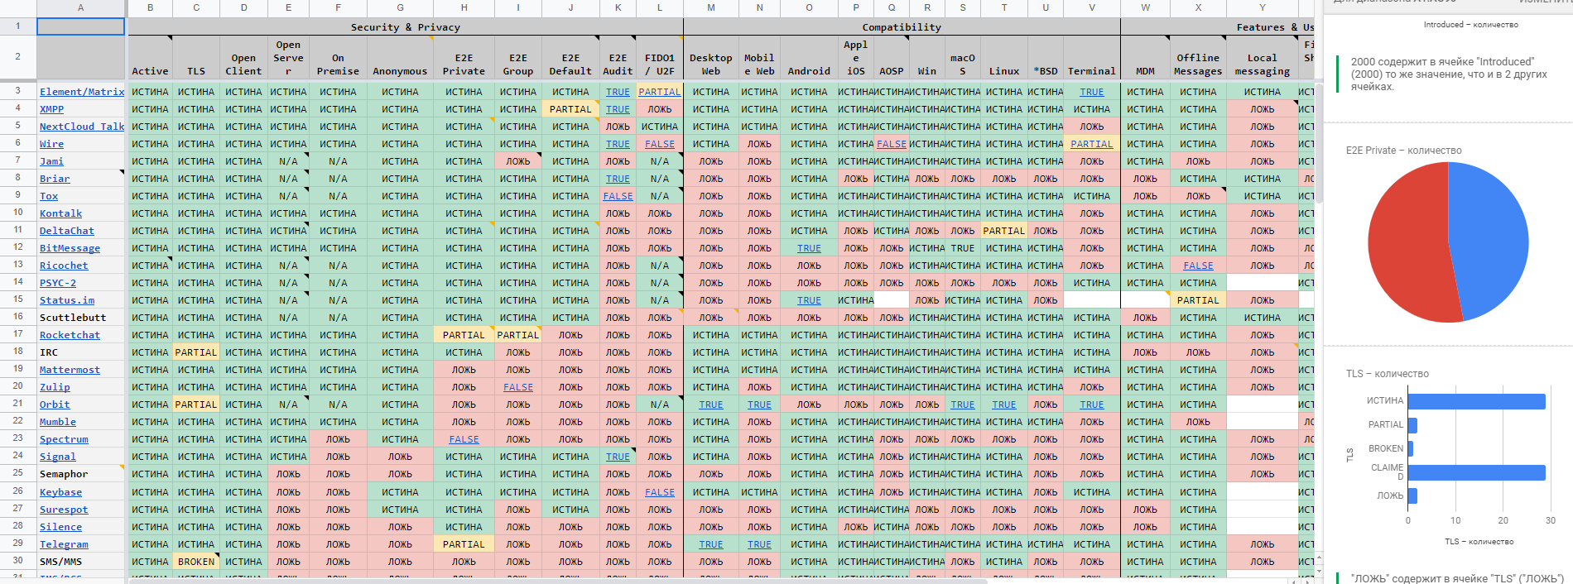
Task: Select the IRC name cell
Action: pos(81,352)
